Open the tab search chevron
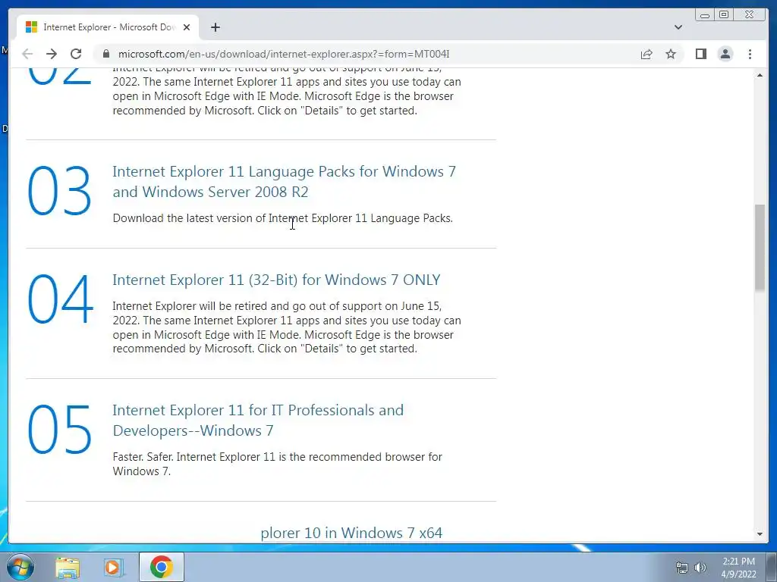This screenshot has width=777, height=582. (x=678, y=27)
